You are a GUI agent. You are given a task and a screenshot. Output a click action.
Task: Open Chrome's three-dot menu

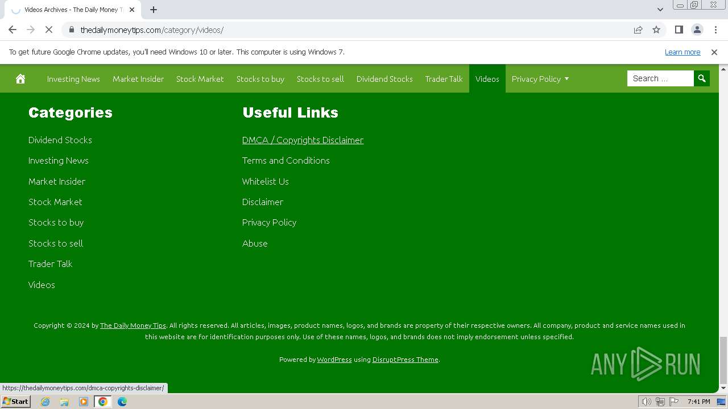pyautogui.click(x=715, y=30)
